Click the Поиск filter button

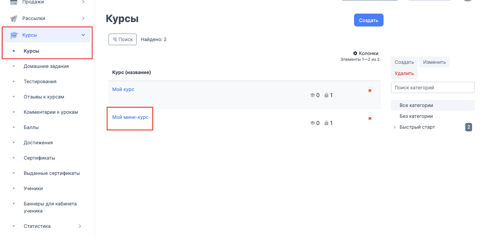click(x=122, y=39)
